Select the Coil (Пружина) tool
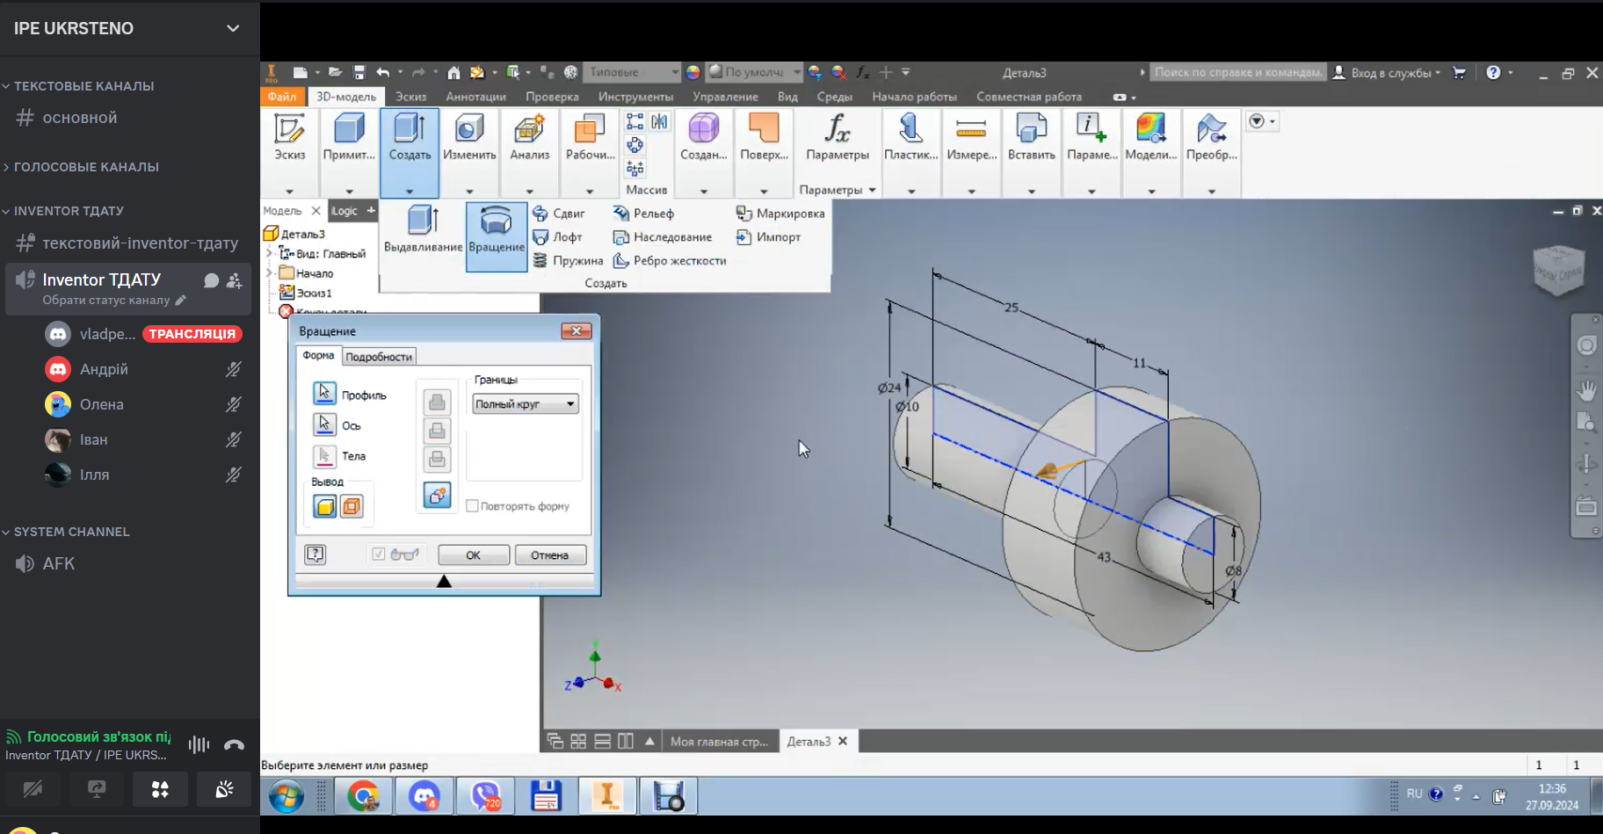This screenshot has height=834, width=1603. click(x=568, y=261)
